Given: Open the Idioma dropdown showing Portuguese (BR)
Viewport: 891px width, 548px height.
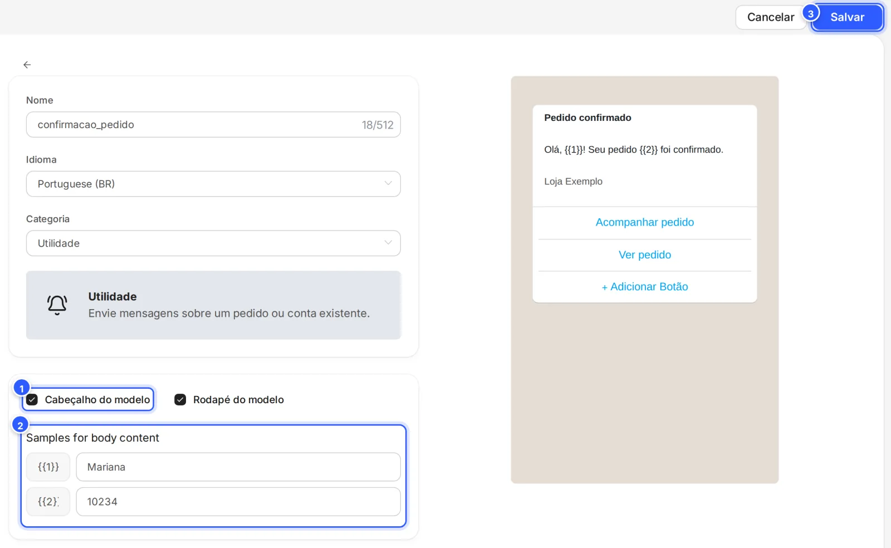Looking at the screenshot, I should point(213,184).
